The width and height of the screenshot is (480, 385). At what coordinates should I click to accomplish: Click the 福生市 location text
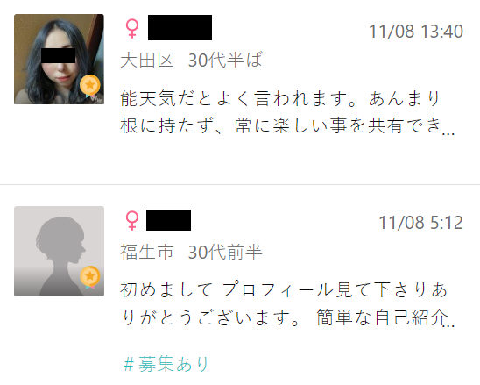tap(147, 252)
